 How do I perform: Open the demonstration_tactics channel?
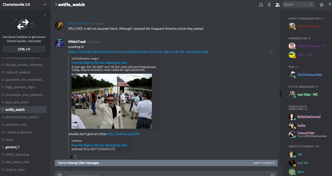22,117
